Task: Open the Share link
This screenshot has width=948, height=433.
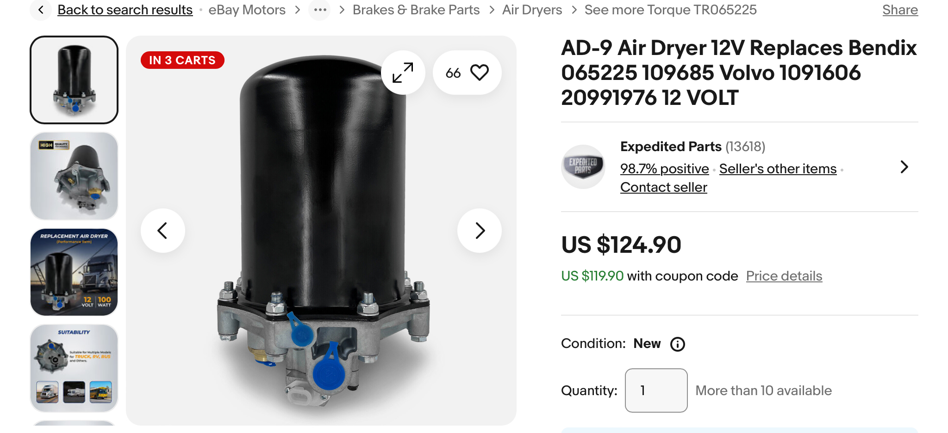Action: pos(900,10)
